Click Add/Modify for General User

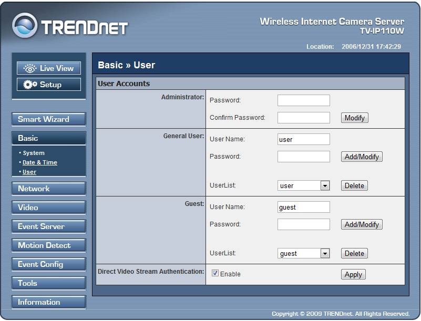[362, 157]
